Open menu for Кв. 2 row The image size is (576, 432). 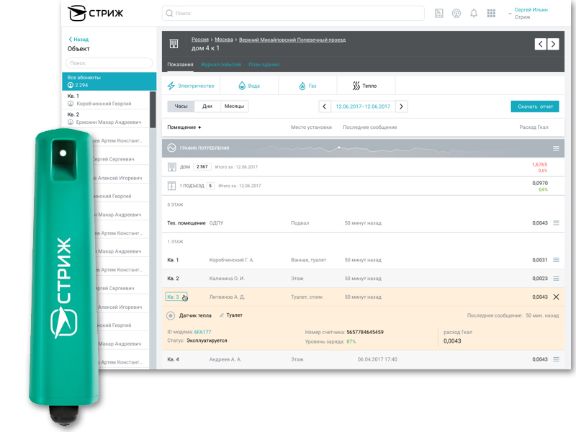(556, 279)
